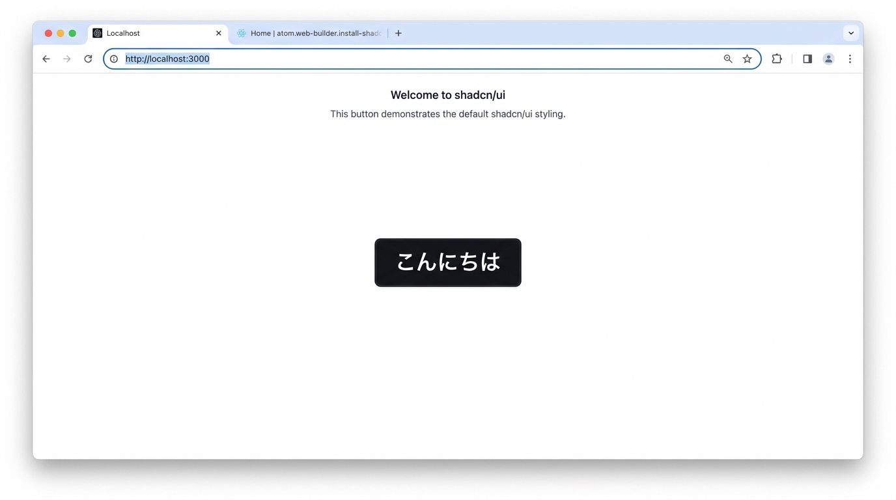The height and width of the screenshot is (500, 896).
Task: Open the zoom magnifier in address bar
Action: point(728,59)
